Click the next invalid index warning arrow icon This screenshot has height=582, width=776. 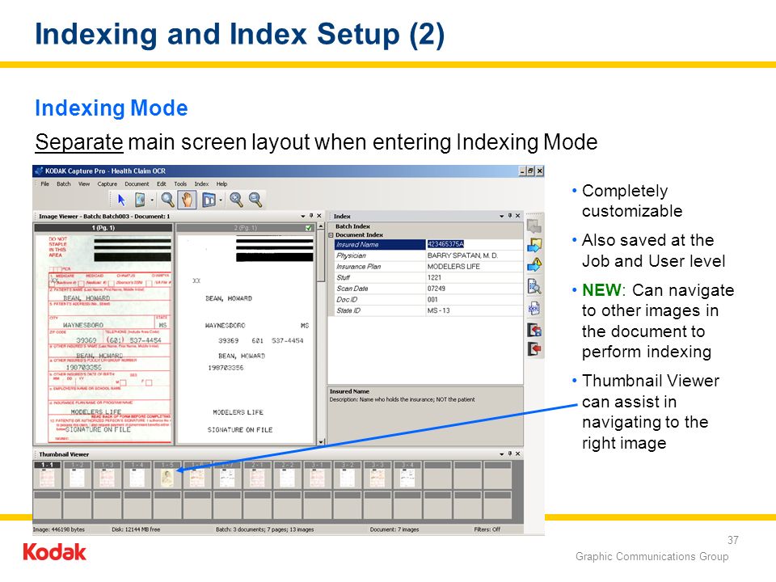534,265
